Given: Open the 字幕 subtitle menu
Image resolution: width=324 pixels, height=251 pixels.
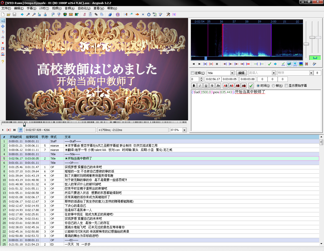Looking at the screenshot, I should (31, 8).
